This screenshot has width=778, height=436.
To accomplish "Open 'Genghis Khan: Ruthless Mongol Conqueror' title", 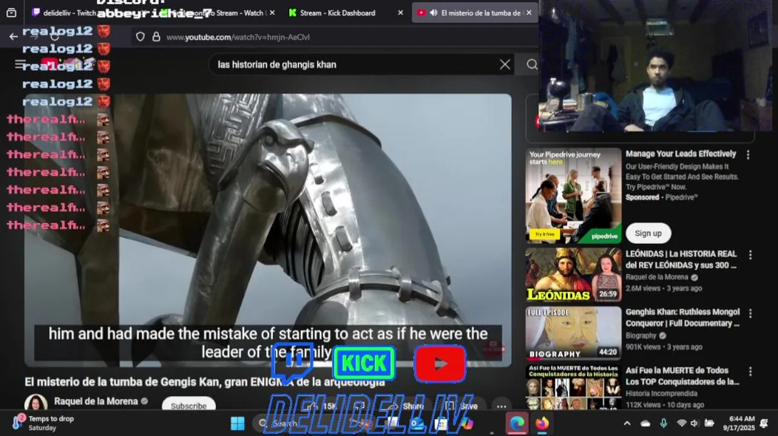I will point(682,318).
